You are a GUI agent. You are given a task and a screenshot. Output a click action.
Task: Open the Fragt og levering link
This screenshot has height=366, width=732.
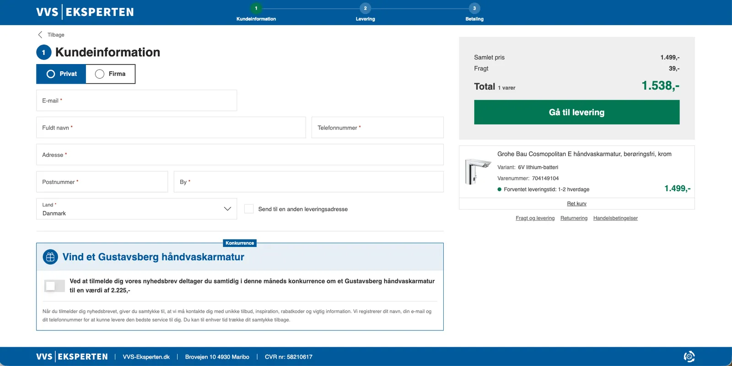[535, 218]
